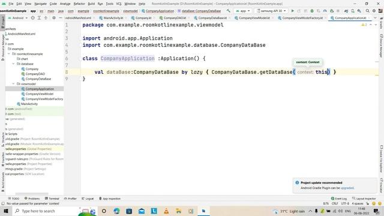The width and height of the screenshot is (384, 216).
Task: Open the samsung API 30 device dropdown
Action: (x=271, y=11)
